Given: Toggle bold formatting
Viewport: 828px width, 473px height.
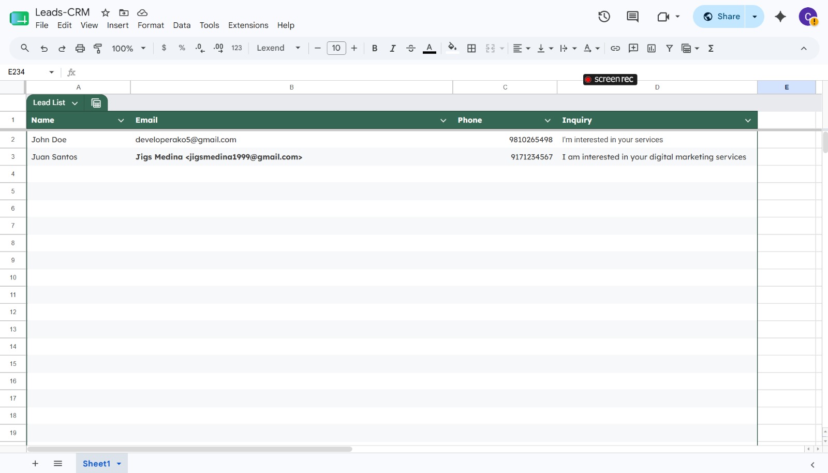Looking at the screenshot, I should pyautogui.click(x=375, y=48).
